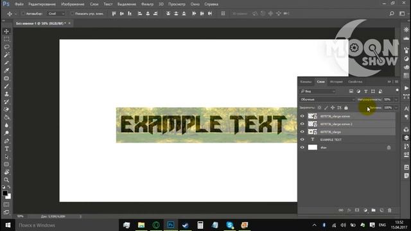Select the Zoom magnifier tool
411x231 pixels.
coord(6,180)
